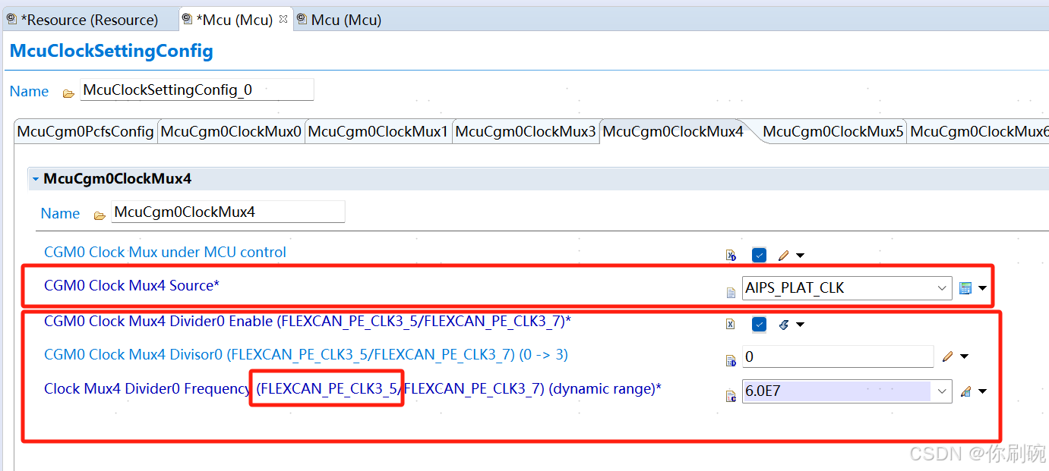Click the folder icon next to McuCgm0ClockMux4 name field
This screenshot has width=1049, height=471.
click(x=100, y=215)
